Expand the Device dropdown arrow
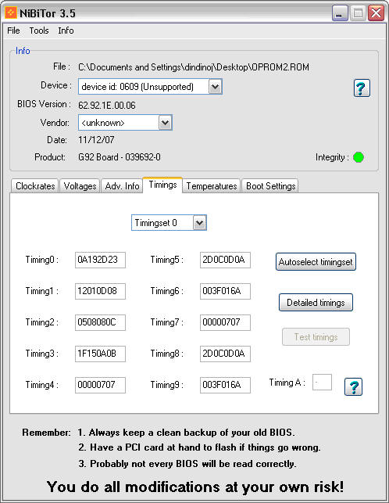This screenshot has height=503, width=389. [x=215, y=87]
